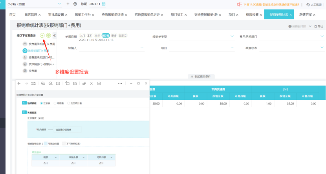326x174 pixels.
Task: Select the 按费用 scheme in the list
Action: [33, 71]
